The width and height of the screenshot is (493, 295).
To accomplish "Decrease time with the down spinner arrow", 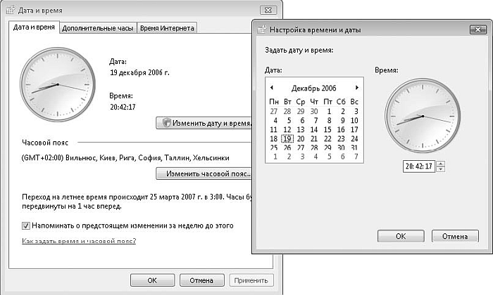I will pos(440,169).
